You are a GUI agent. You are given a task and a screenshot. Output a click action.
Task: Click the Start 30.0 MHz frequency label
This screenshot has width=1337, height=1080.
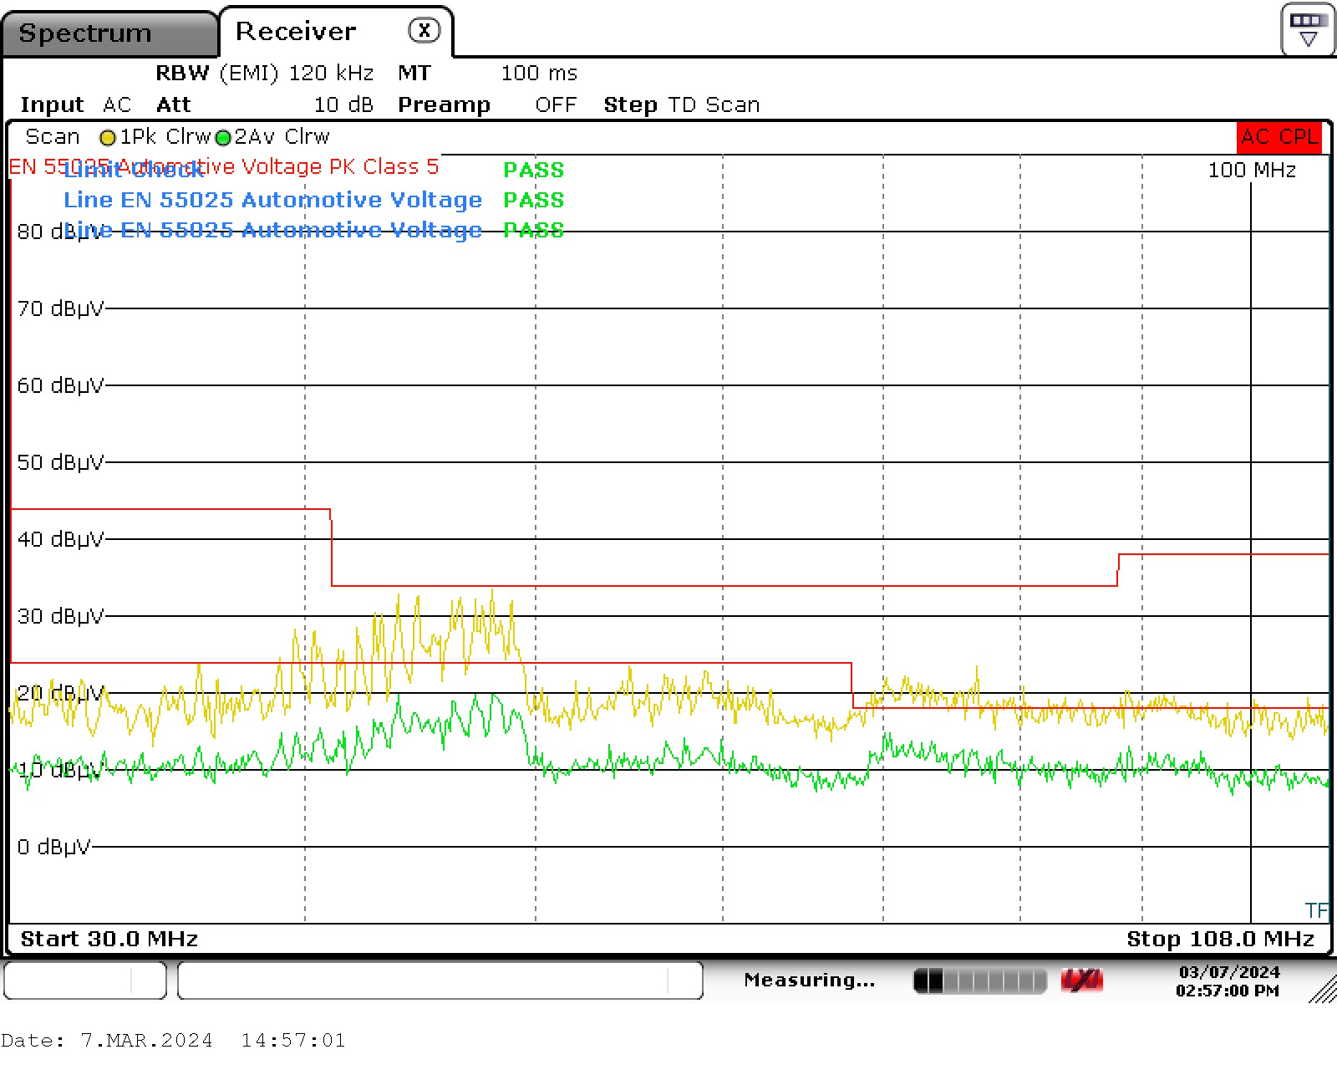click(x=109, y=940)
